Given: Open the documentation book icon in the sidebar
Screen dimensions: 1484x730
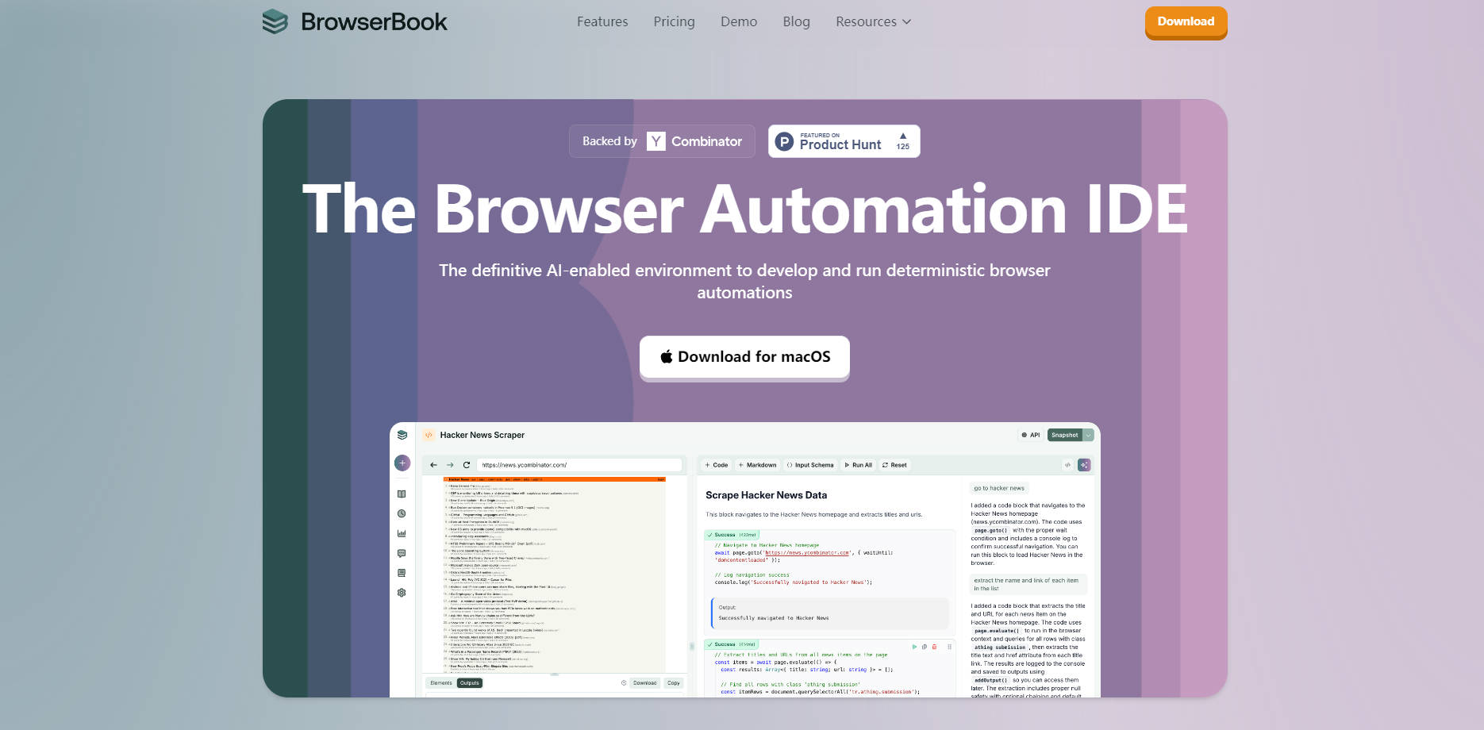Looking at the screenshot, I should (402, 493).
